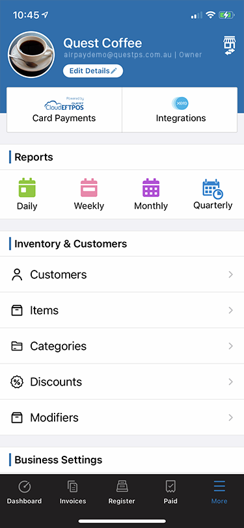Screen dimensions: 244x528
Task: Click the Edit Details button
Action: coord(93,71)
